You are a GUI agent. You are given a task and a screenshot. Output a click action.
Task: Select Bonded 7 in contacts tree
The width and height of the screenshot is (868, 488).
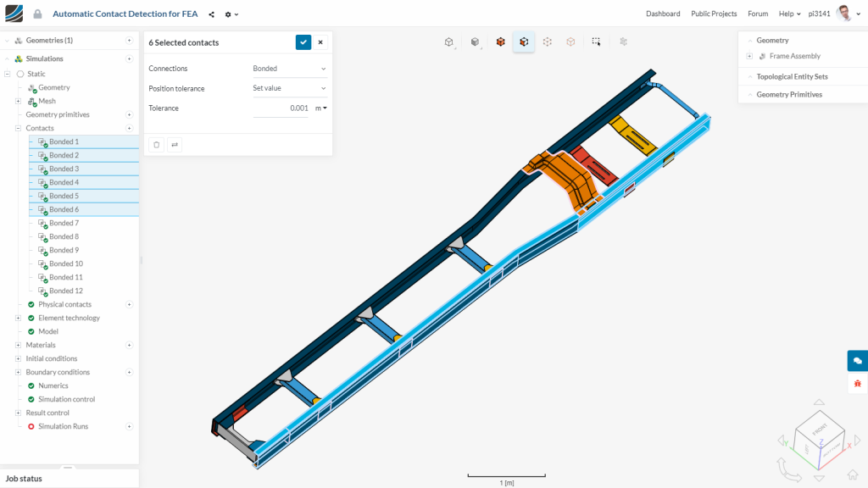(x=64, y=223)
